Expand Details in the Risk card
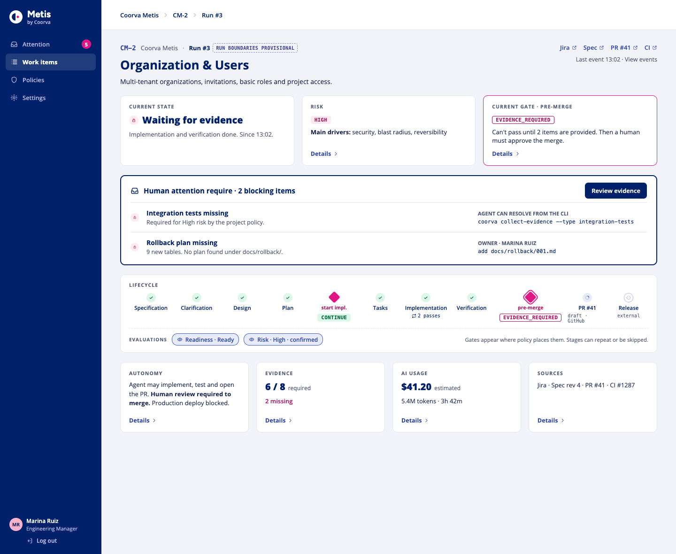The width and height of the screenshot is (676, 554). [x=324, y=154]
